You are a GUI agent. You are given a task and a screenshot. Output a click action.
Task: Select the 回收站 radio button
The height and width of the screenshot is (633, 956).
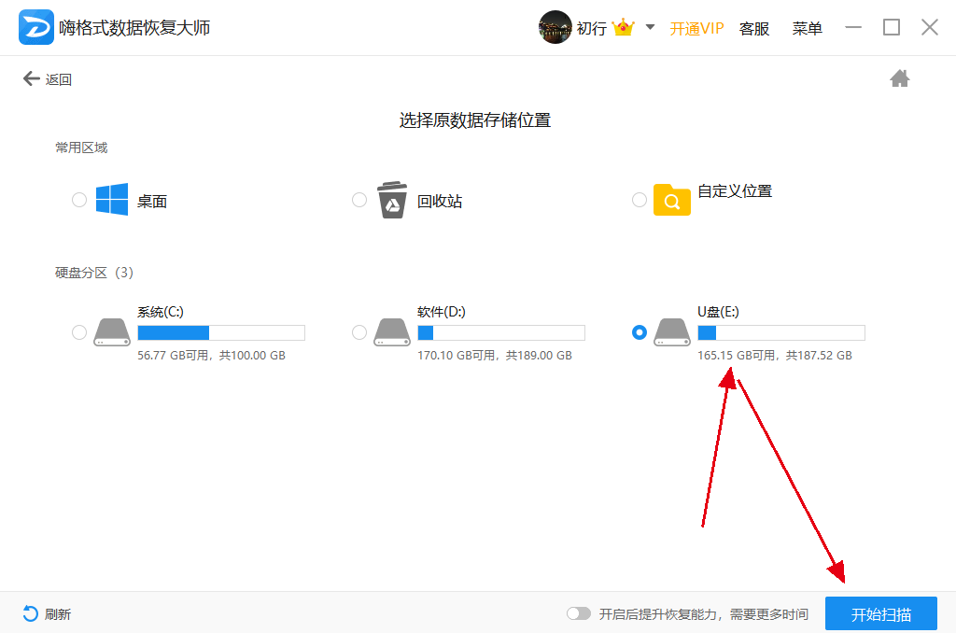359,200
